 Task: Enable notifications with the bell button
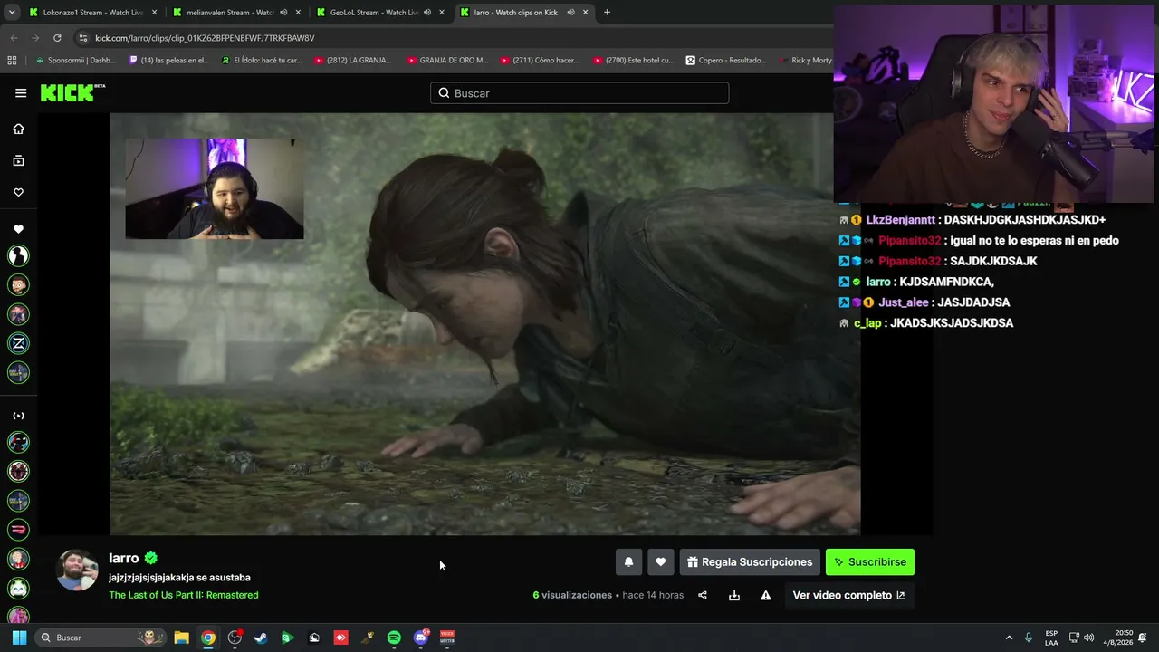[x=628, y=562]
